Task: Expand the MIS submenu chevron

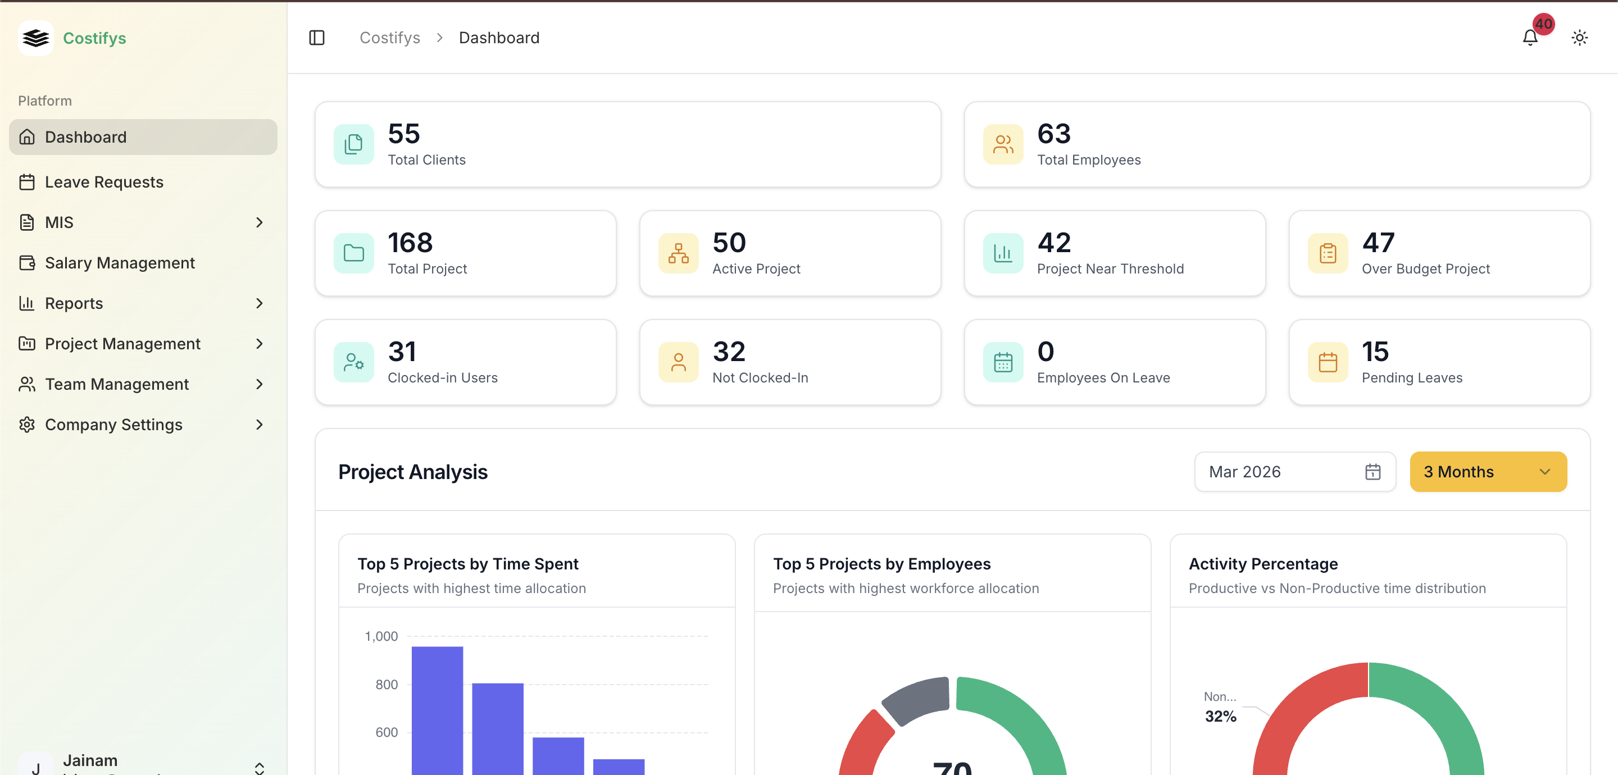Action: coord(259,222)
